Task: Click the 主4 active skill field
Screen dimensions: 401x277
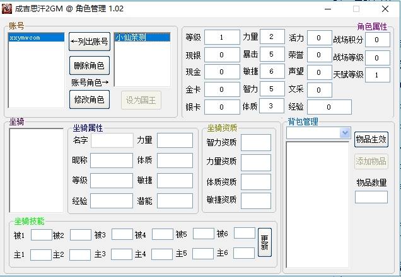Action: 162,254
